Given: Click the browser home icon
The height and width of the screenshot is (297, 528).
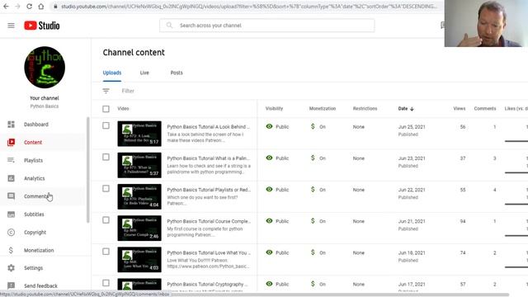Looking at the screenshot, I should click(41, 7).
